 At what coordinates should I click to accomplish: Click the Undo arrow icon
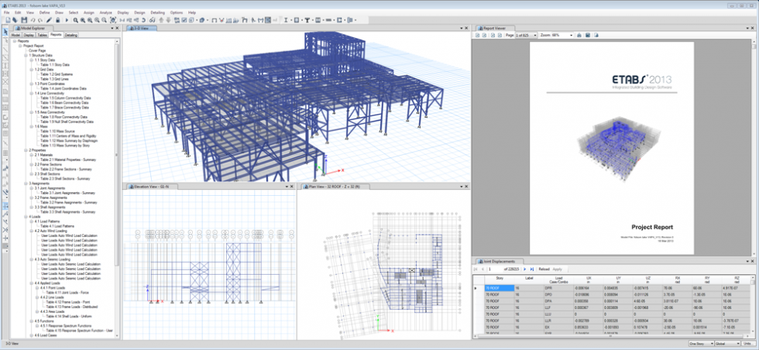coord(33,20)
